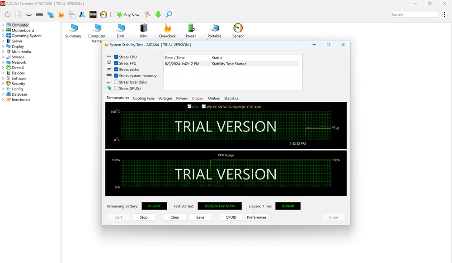Open CPUID from the test dialog

click(x=231, y=217)
